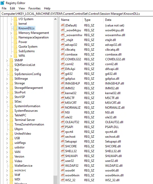The image size is (153, 184).
Task: Select the UnitedVideo key
Action: [23, 134]
